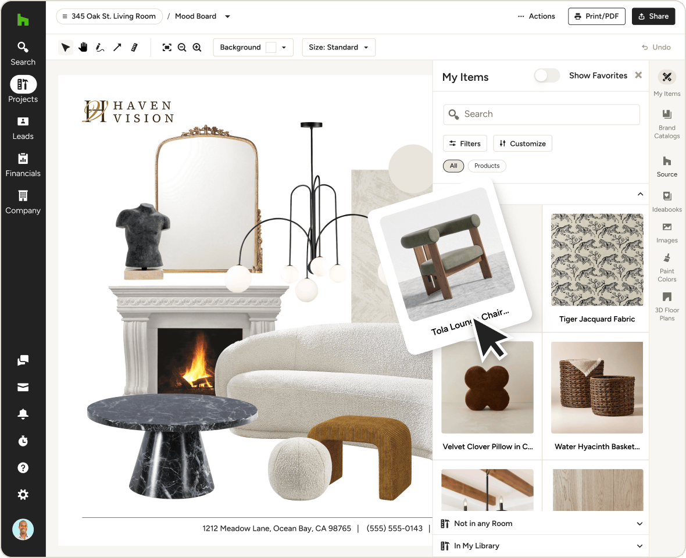Screen dimensions: 686x558
Task: Open the 345 Oak St. Living Room menu
Action: point(109,16)
